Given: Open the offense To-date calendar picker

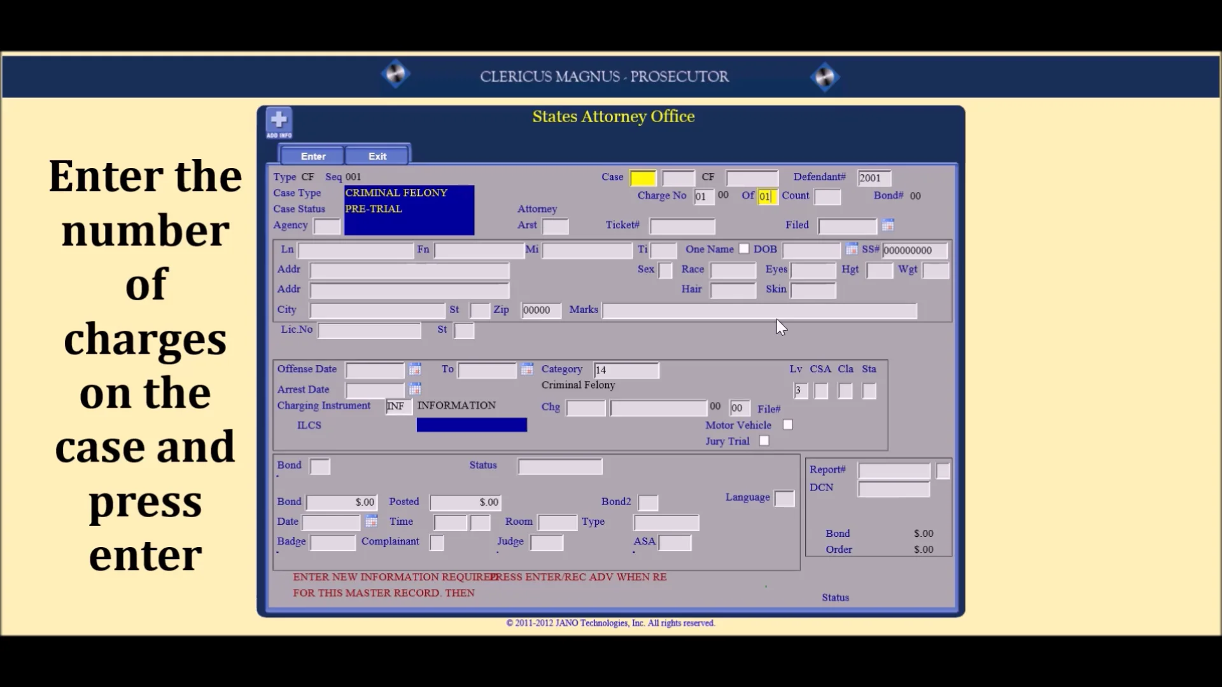Looking at the screenshot, I should [x=527, y=369].
